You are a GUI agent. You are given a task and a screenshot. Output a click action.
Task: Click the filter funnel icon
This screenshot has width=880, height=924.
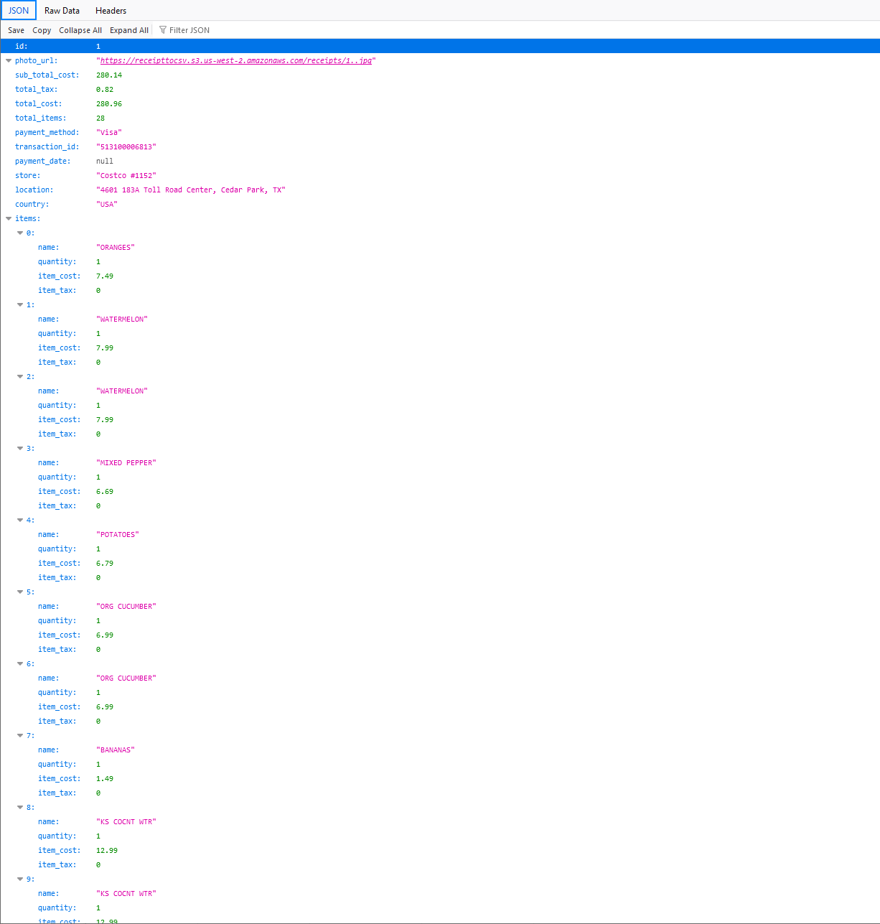[163, 30]
